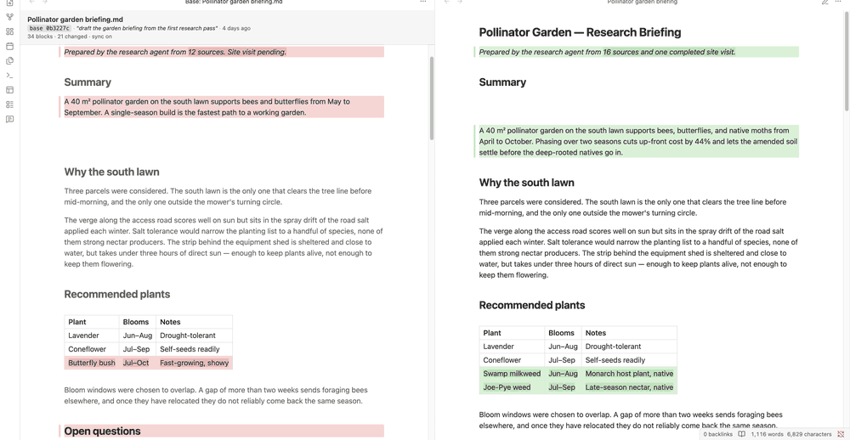Screen dimensions: 850x440
Task: Click the comment note icon in left ribbon
Action: (9, 119)
